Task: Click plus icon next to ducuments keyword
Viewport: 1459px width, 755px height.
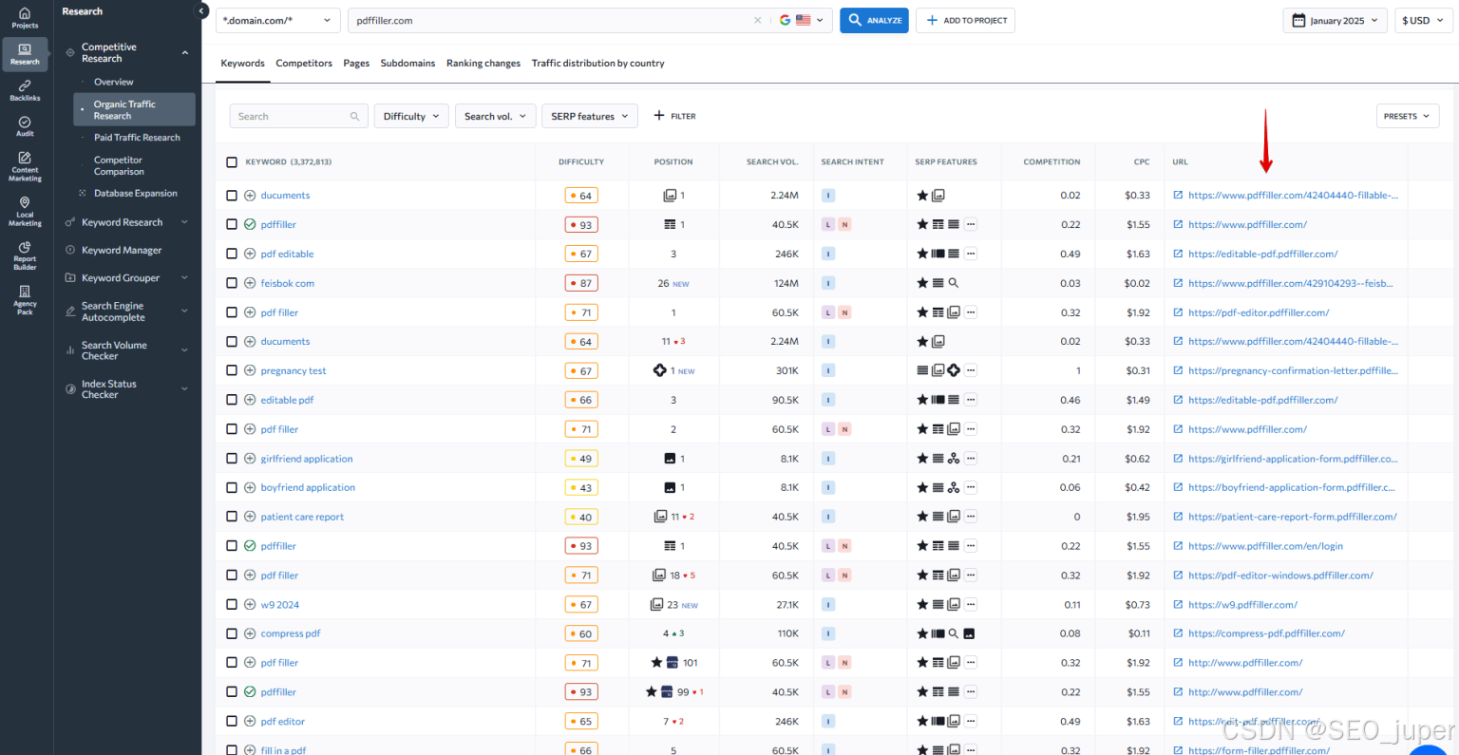Action: click(250, 196)
